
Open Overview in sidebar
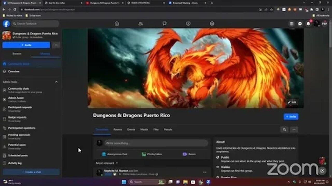click(31, 71)
